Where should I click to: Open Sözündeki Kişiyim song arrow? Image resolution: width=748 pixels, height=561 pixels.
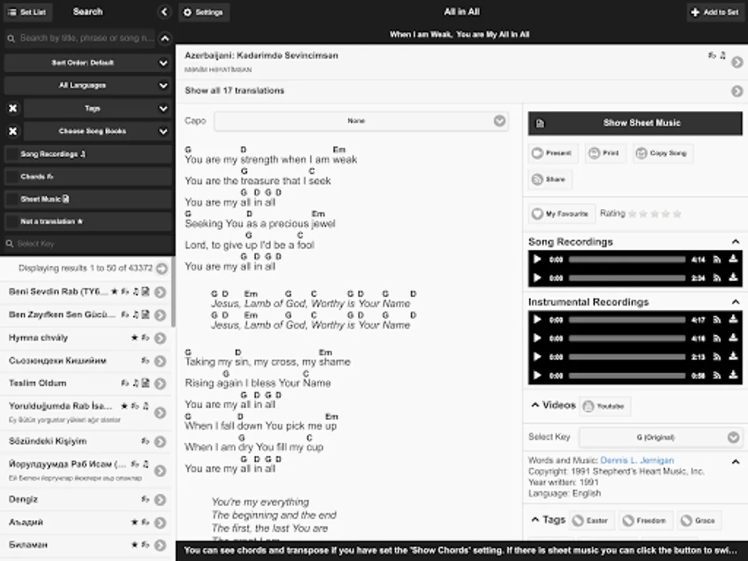160,441
